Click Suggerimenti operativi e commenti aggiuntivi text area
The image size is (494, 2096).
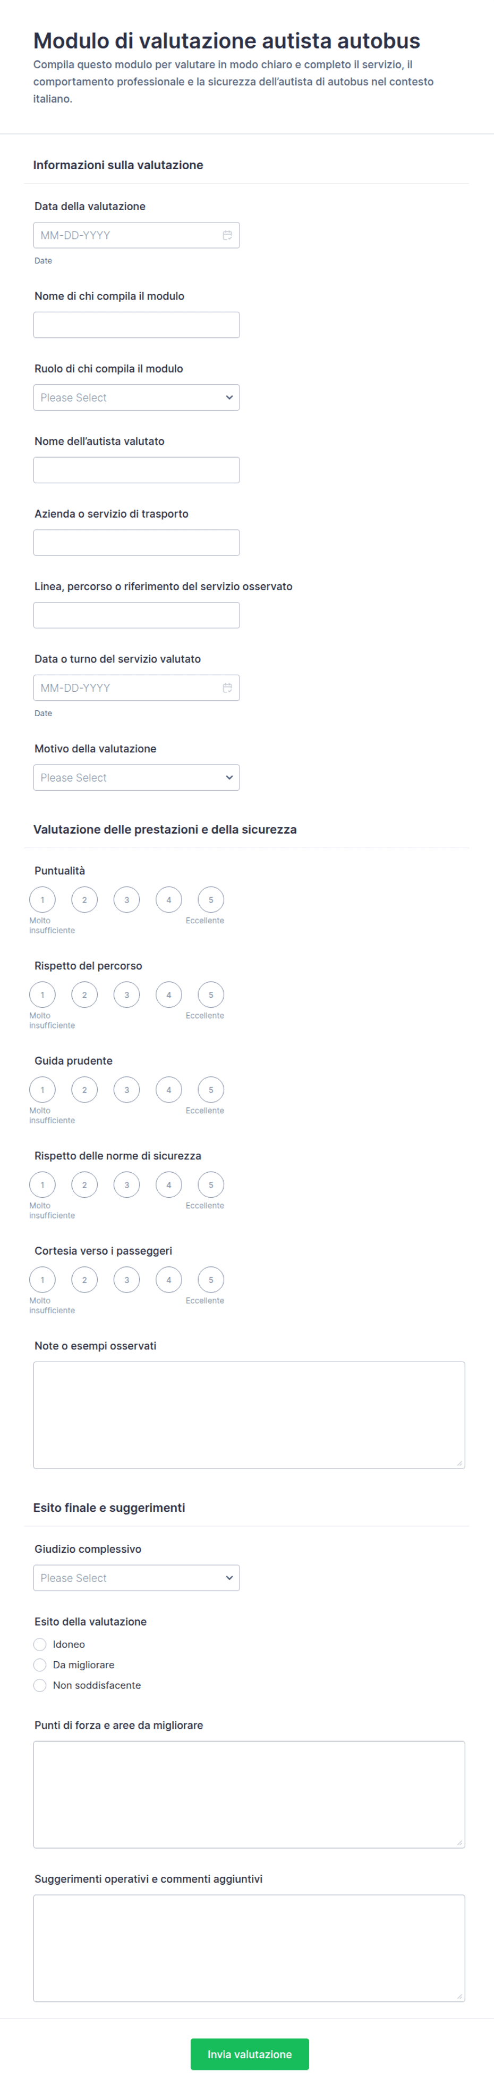(x=249, y=1948)
